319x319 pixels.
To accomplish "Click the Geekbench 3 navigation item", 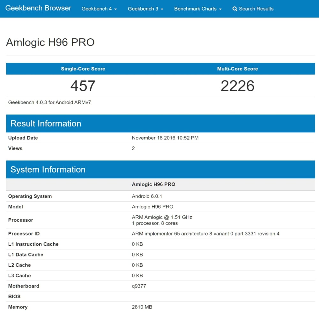I will click(144, 9).
